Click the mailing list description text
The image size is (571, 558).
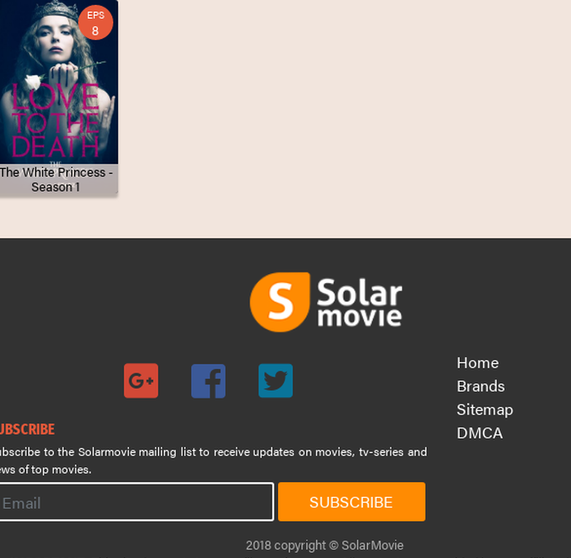pyautogui.click(x=212, y=460)
